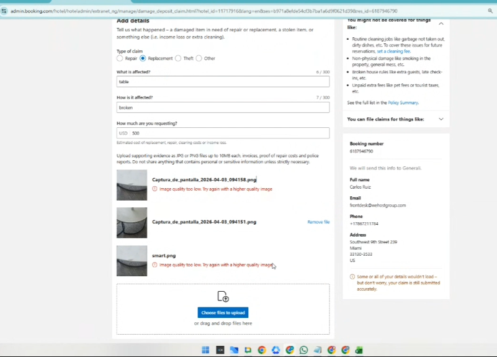Screen dimensions: 497x357
Task: Click the USD amount requested field
Action: (x=223, y=133)
